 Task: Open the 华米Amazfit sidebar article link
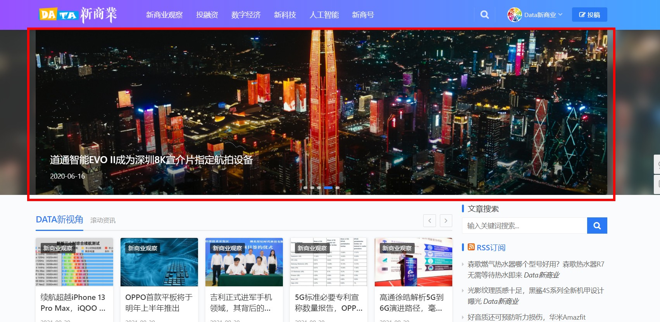pos(526,317)
